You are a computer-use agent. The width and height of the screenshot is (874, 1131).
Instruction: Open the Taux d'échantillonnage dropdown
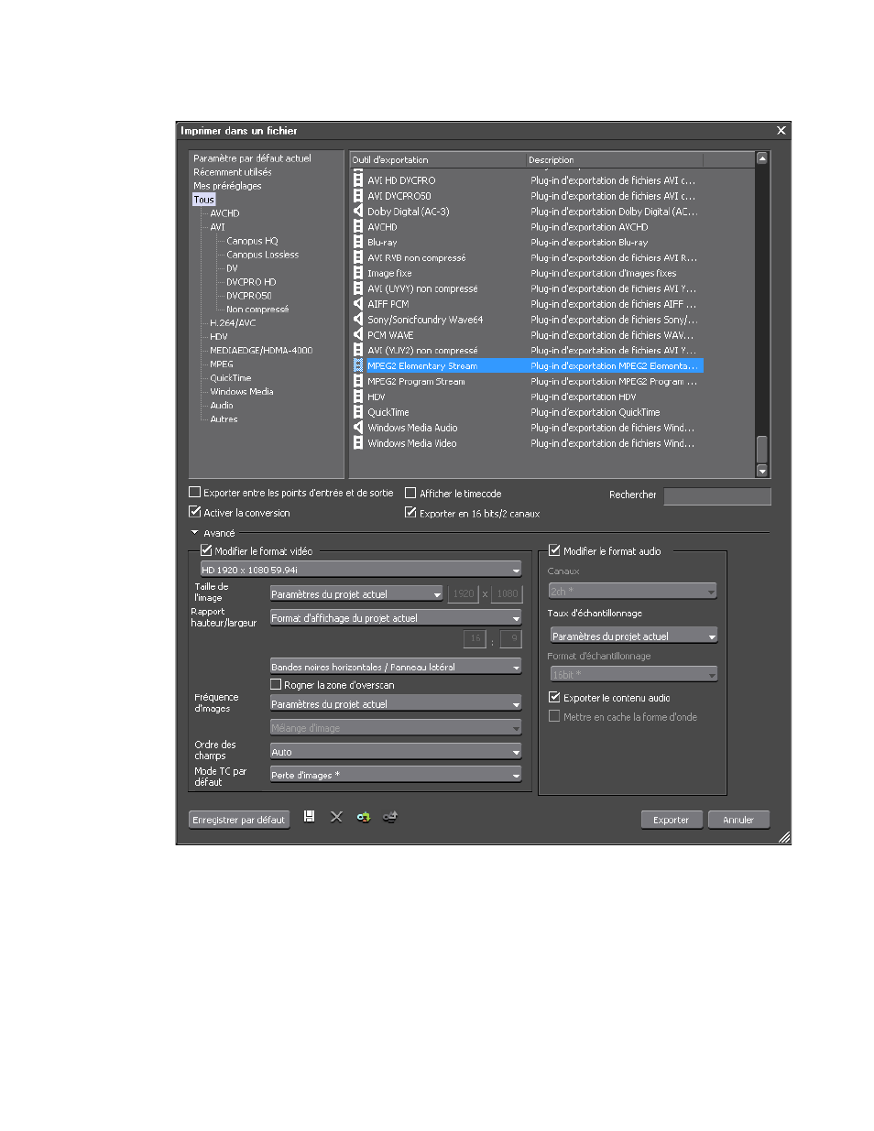pyautogui.click(x=633, y=636)
